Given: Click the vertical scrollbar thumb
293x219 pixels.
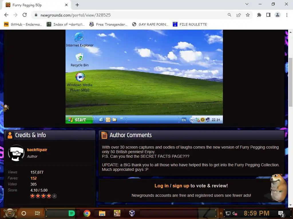Looking at the screenshot, I should point(290,82).
